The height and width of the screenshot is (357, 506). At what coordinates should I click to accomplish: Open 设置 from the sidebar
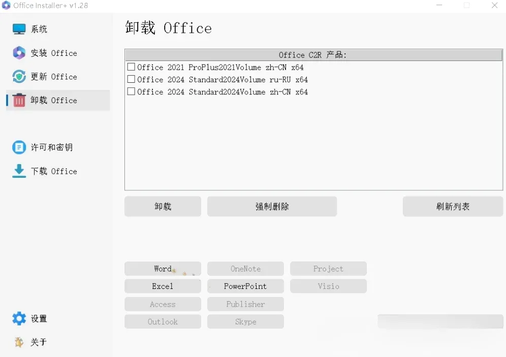click(58, 318)
